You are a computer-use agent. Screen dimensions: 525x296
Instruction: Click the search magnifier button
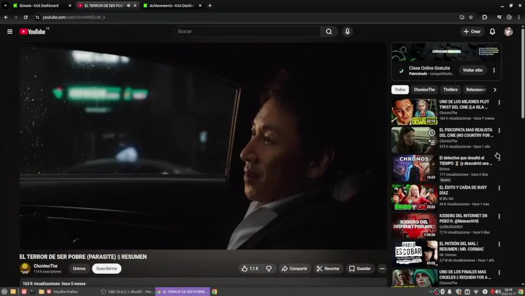[x=329, y=32]
